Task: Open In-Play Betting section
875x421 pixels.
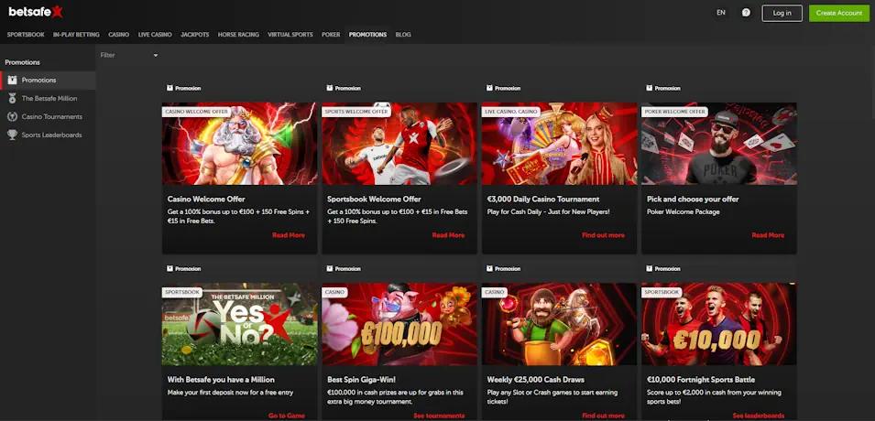Action: coord(76,35)
